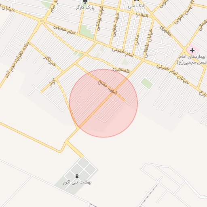This screenshot has width=207, height=207.
Task: Select the خبرنگار street label
Action: point(49,61)
